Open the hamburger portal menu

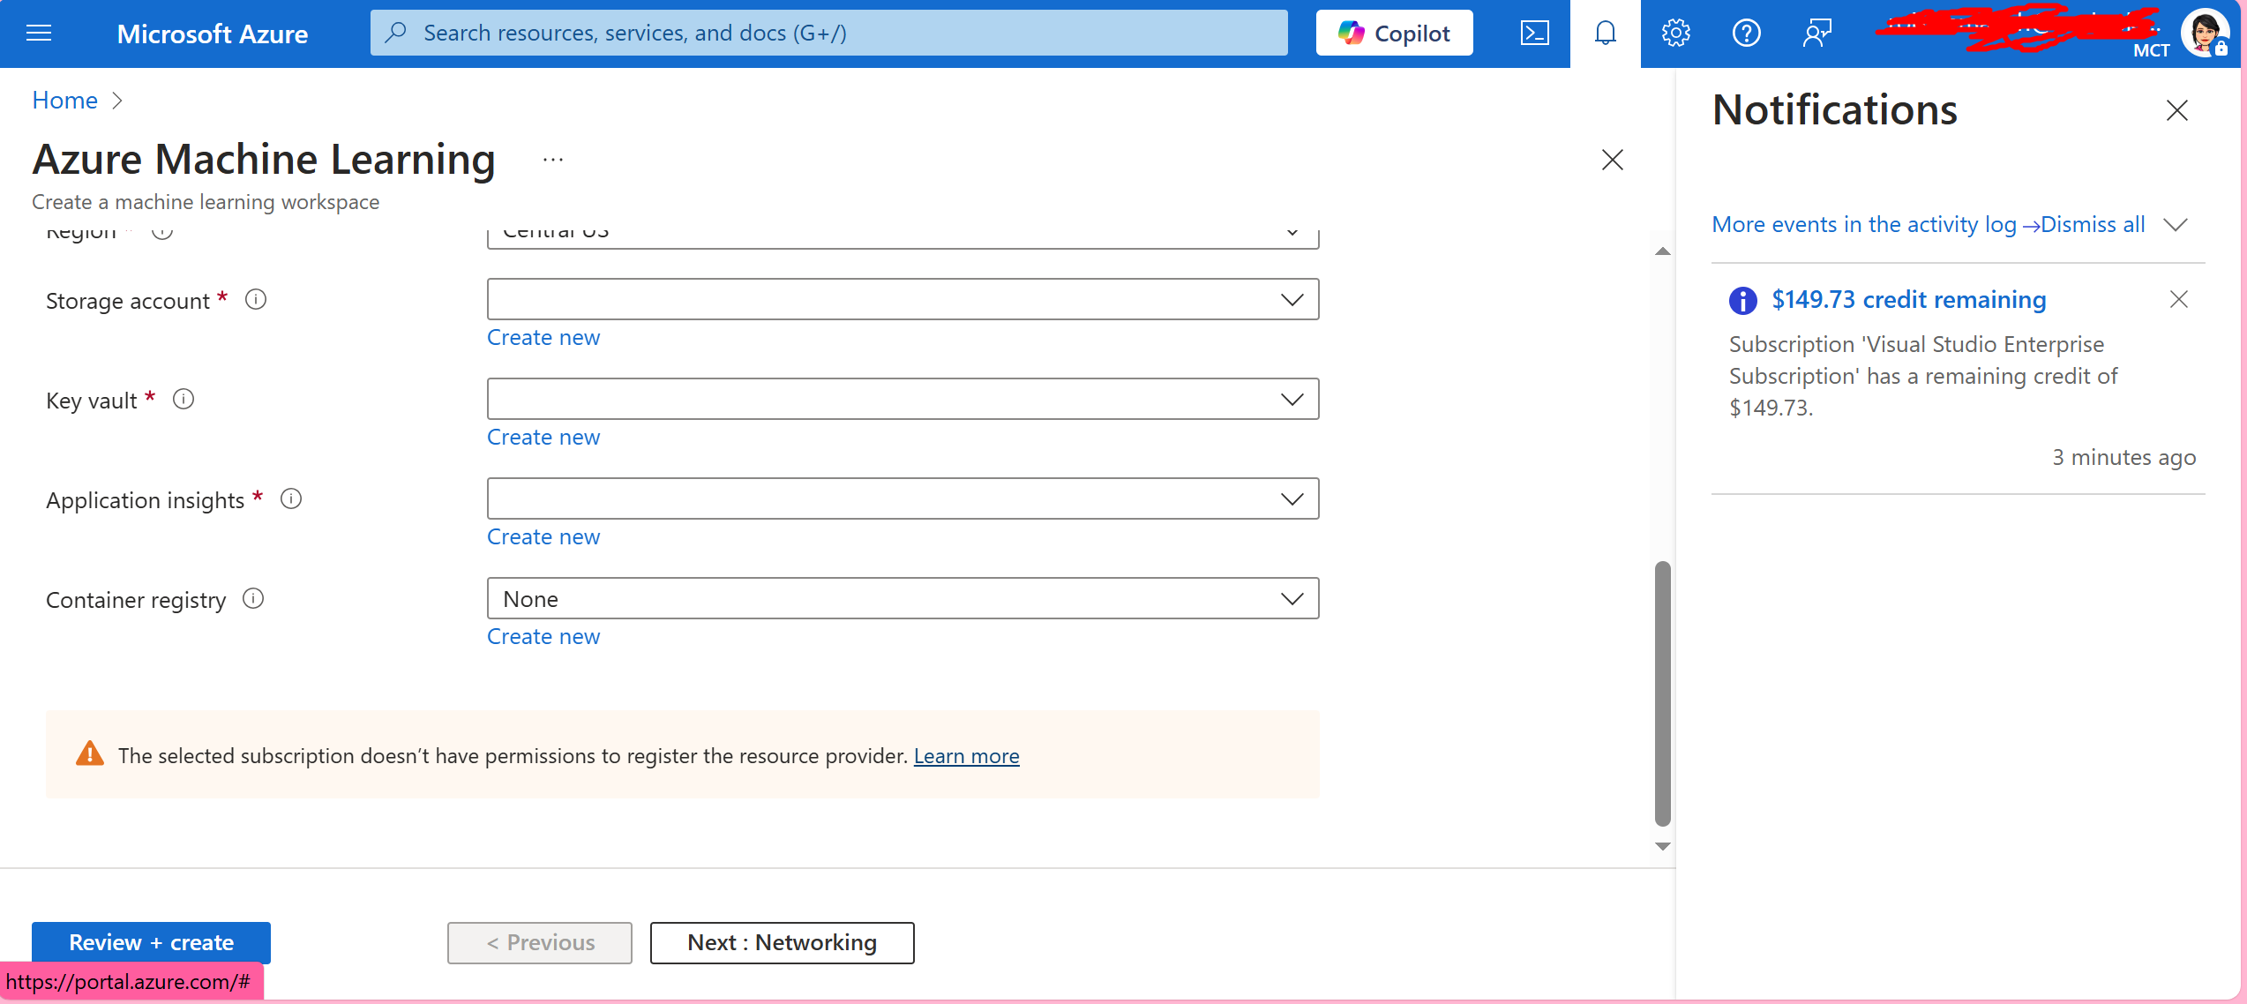39,34
